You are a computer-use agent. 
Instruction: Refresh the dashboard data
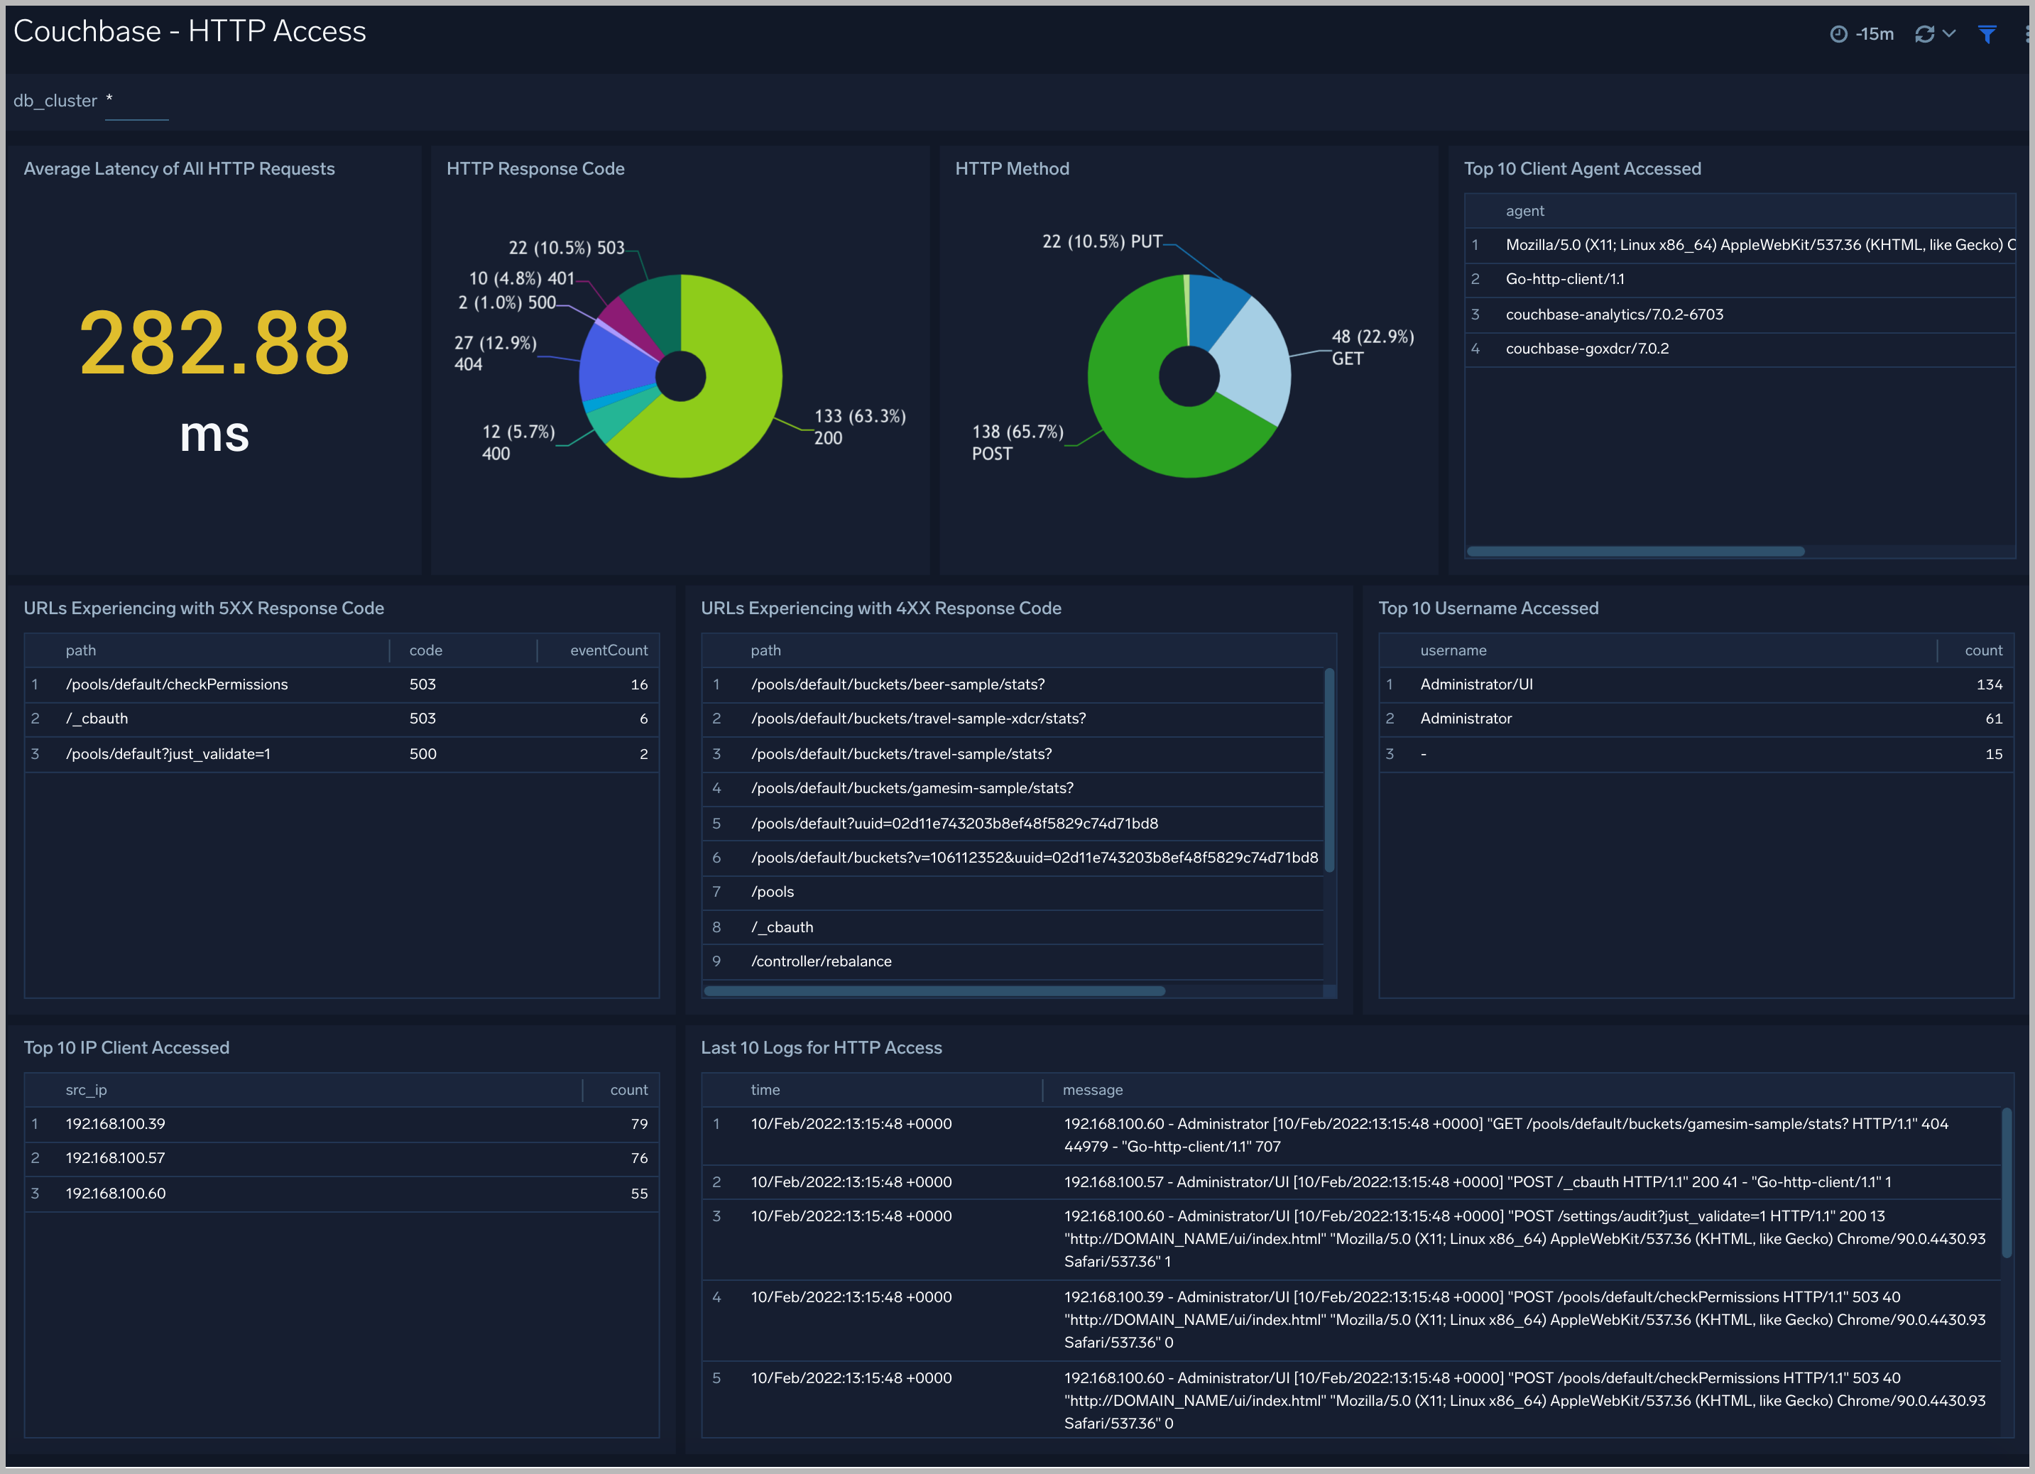(x=1925, y=33)
